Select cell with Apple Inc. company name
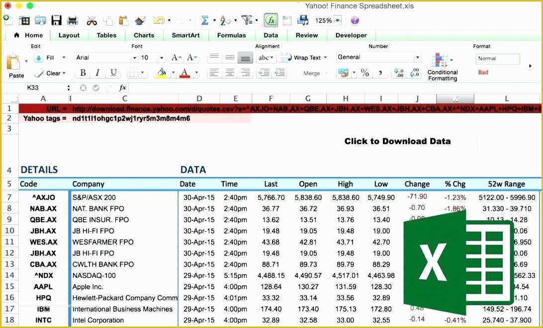This screenshot has height=328, width=543. 124,286
